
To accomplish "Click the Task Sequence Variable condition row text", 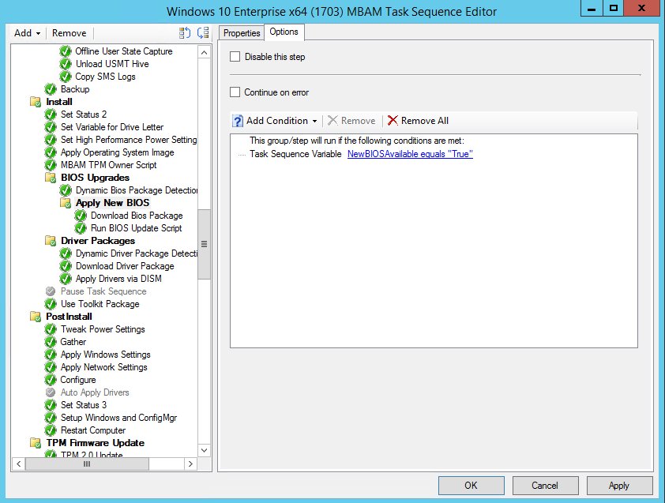I will pyautogui.click(x=295, y=154).
